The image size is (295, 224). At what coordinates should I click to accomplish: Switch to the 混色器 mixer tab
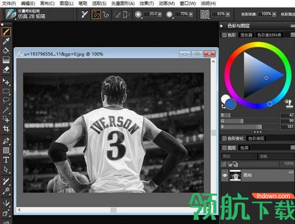coord(246,35)
